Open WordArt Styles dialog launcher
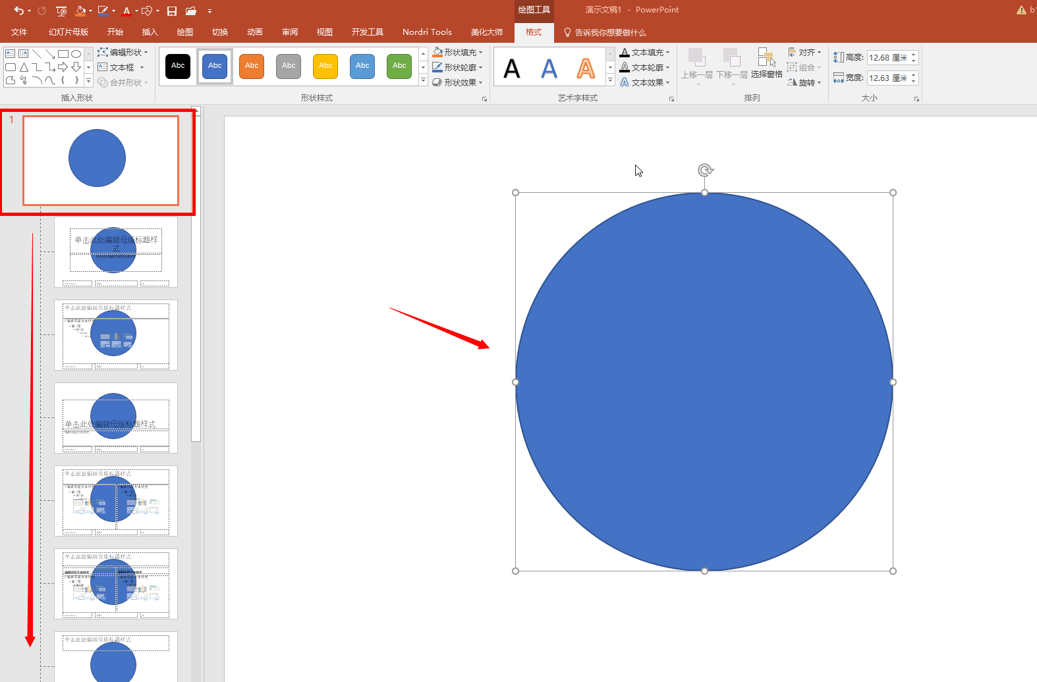The width and height of the screenshot is (1037, 682). (671, 99)
